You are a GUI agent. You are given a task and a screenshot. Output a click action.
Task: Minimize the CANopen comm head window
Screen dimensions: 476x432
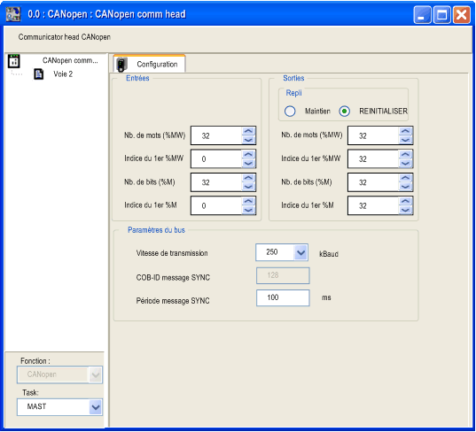422,14
